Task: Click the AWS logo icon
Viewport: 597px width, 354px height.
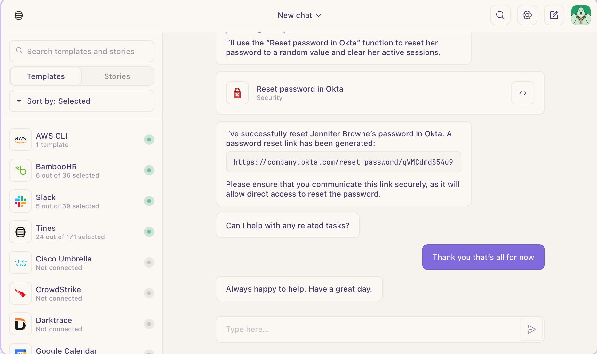Action: (x=20, y=140)
